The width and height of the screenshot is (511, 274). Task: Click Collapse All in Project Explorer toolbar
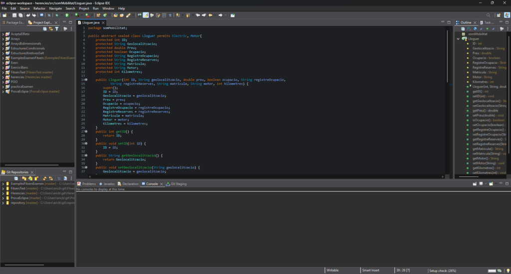coord(45,29)
